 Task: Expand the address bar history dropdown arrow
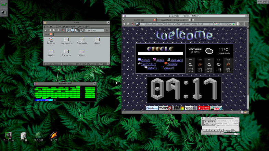click(212, 24)
